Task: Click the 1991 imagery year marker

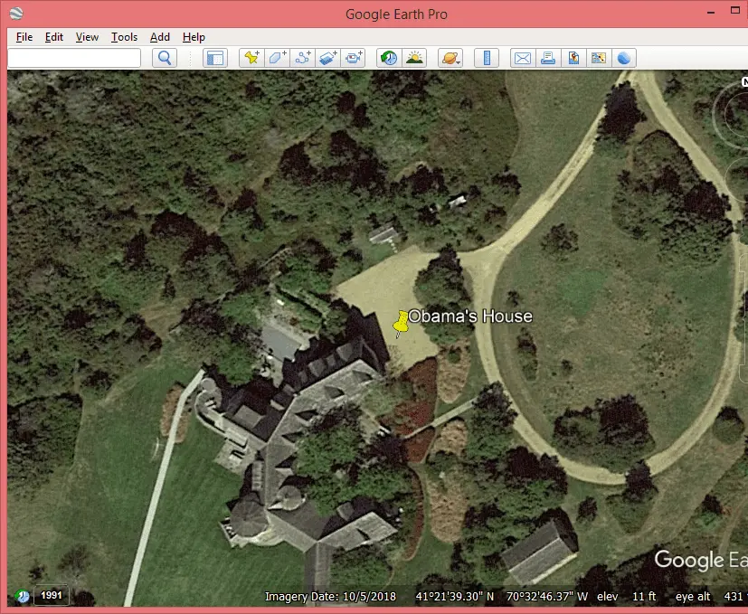Action: [51, 595]
